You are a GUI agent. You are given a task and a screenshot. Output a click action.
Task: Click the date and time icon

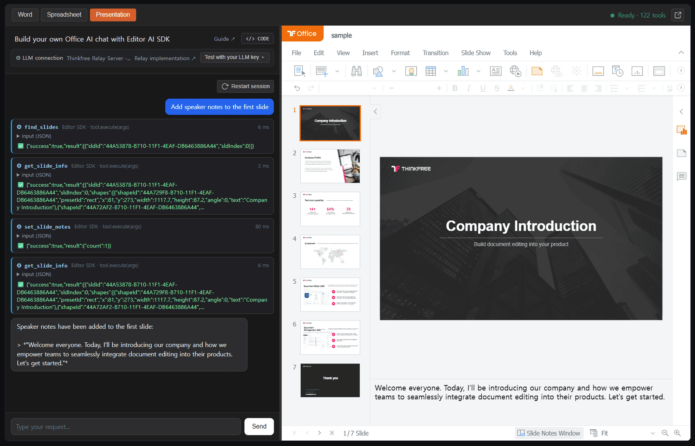[x=617, y=71]
